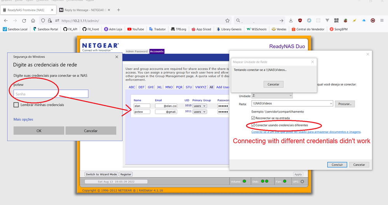The height and width of the screenshot is (205, 388).
Task: Click the Name field containing elan
Action: pyautogui.click(x=142, y=106)
